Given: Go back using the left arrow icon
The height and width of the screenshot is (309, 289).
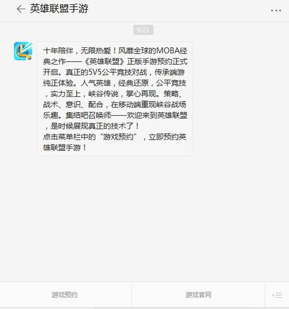Looking at the screenshot, I should [21, 9].
